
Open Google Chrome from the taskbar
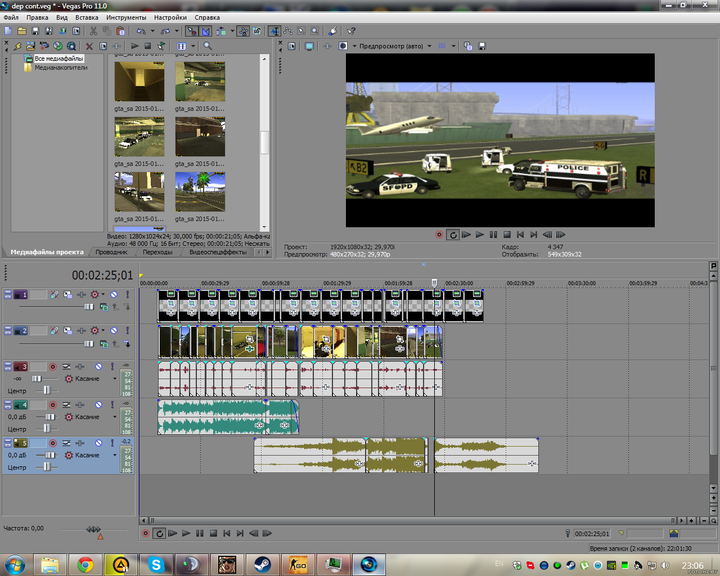[85, 565]
